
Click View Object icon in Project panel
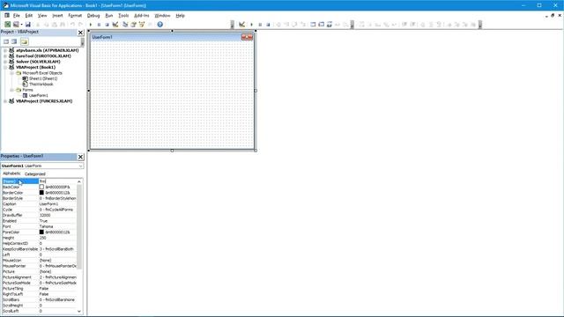coord(14,41)
